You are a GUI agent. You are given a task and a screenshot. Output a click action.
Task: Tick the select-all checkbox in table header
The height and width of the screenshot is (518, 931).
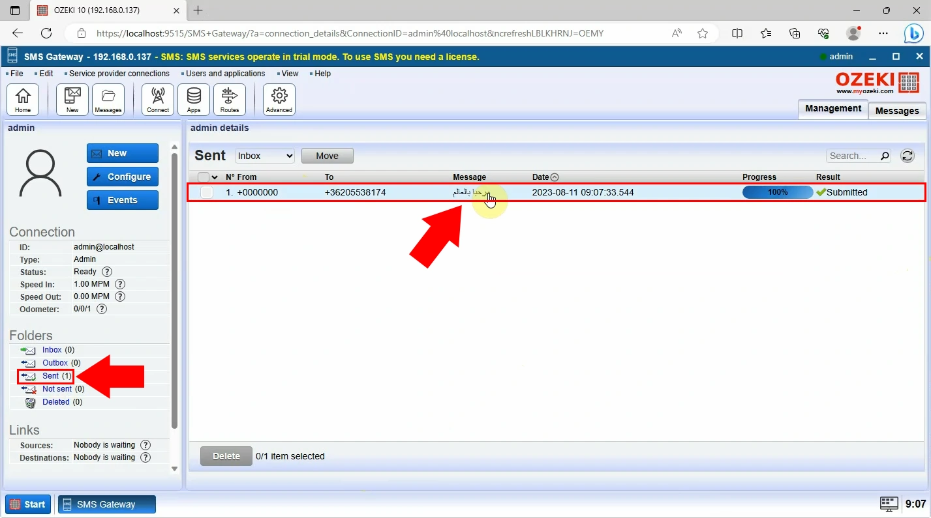click(204, 177)
